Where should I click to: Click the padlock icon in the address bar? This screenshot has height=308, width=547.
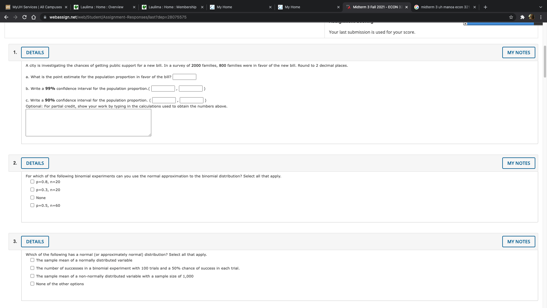coord(45,17)
